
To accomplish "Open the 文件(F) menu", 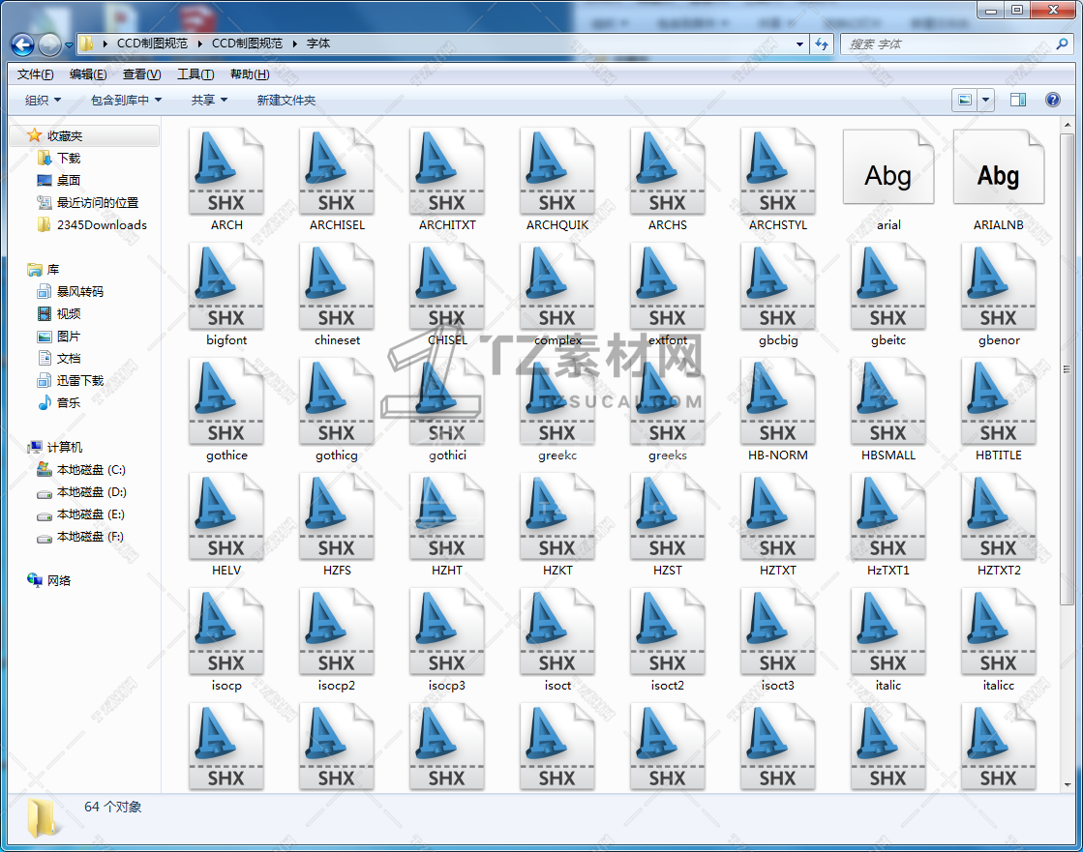I will coord(35,73).
